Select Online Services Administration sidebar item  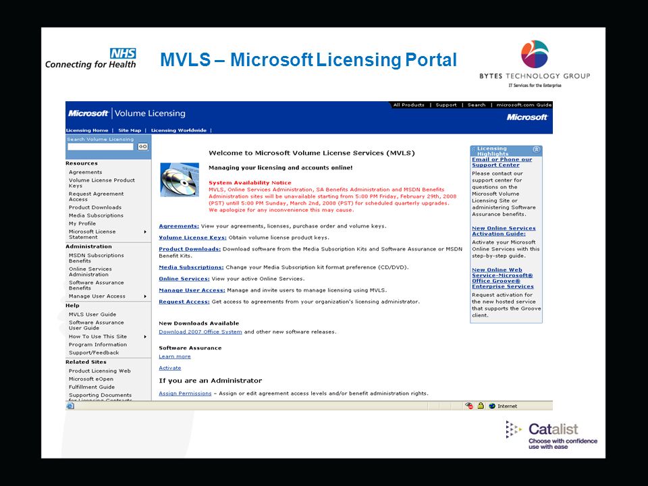(x=90, y=271)
